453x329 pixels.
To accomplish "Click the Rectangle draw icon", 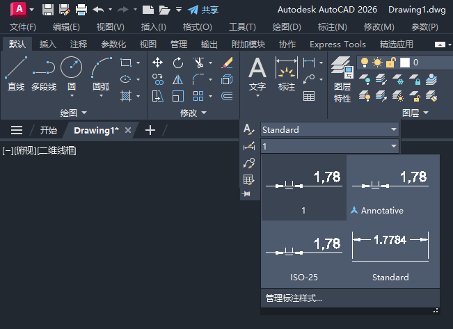I will pyautogui.click(x=126, y=63).
